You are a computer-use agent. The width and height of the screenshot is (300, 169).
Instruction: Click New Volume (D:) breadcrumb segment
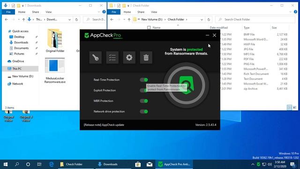[x=152, y=19]
